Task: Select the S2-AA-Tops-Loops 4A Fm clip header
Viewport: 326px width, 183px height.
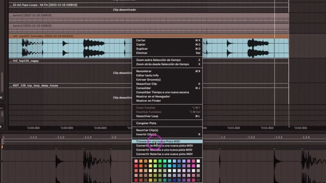Action: point(149,5)
